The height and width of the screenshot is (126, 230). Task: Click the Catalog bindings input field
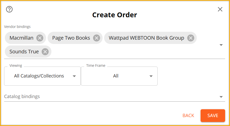[x=115, y=97]
